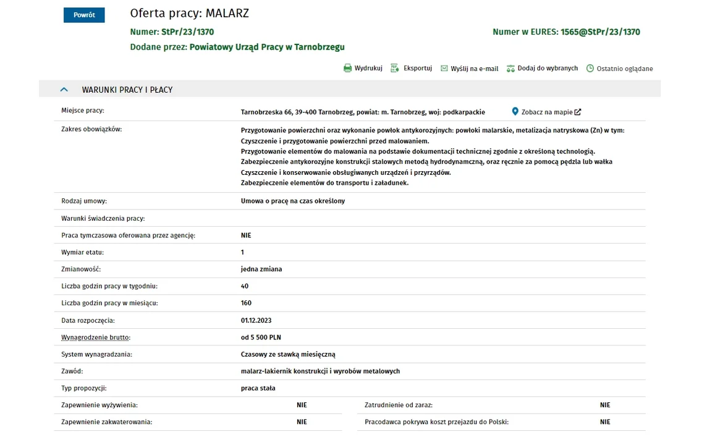
Task: Click the Wydrukuj link text
Action: pos(368,69)
